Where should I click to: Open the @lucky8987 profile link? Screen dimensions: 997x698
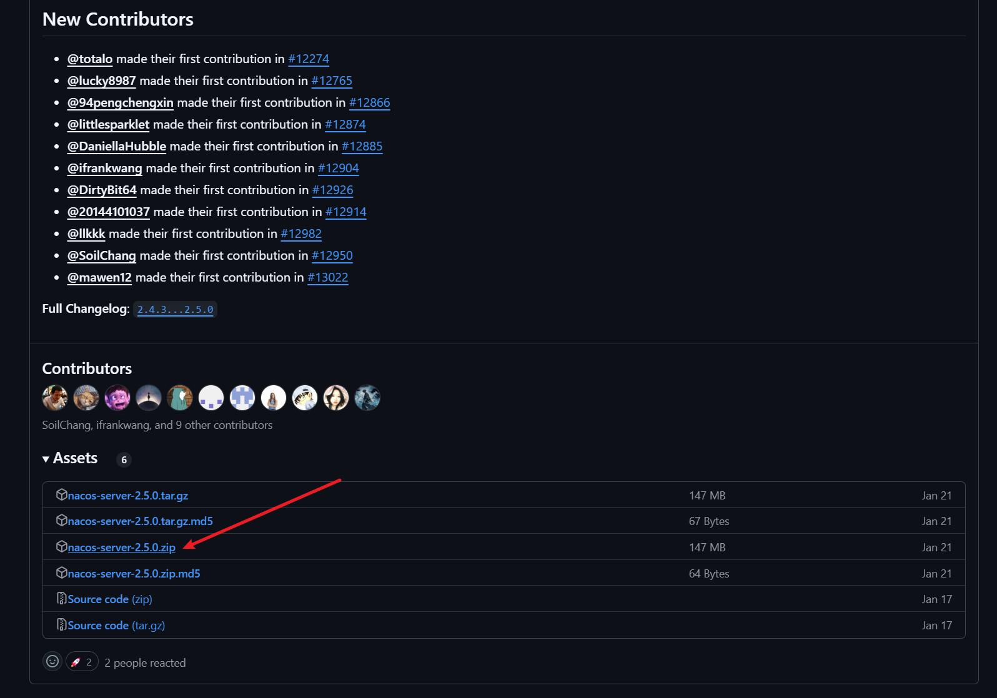click(102, 81)
